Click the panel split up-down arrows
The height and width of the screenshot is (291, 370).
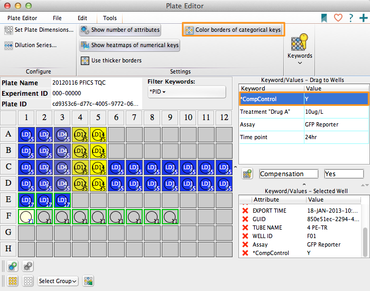[365, 185]
